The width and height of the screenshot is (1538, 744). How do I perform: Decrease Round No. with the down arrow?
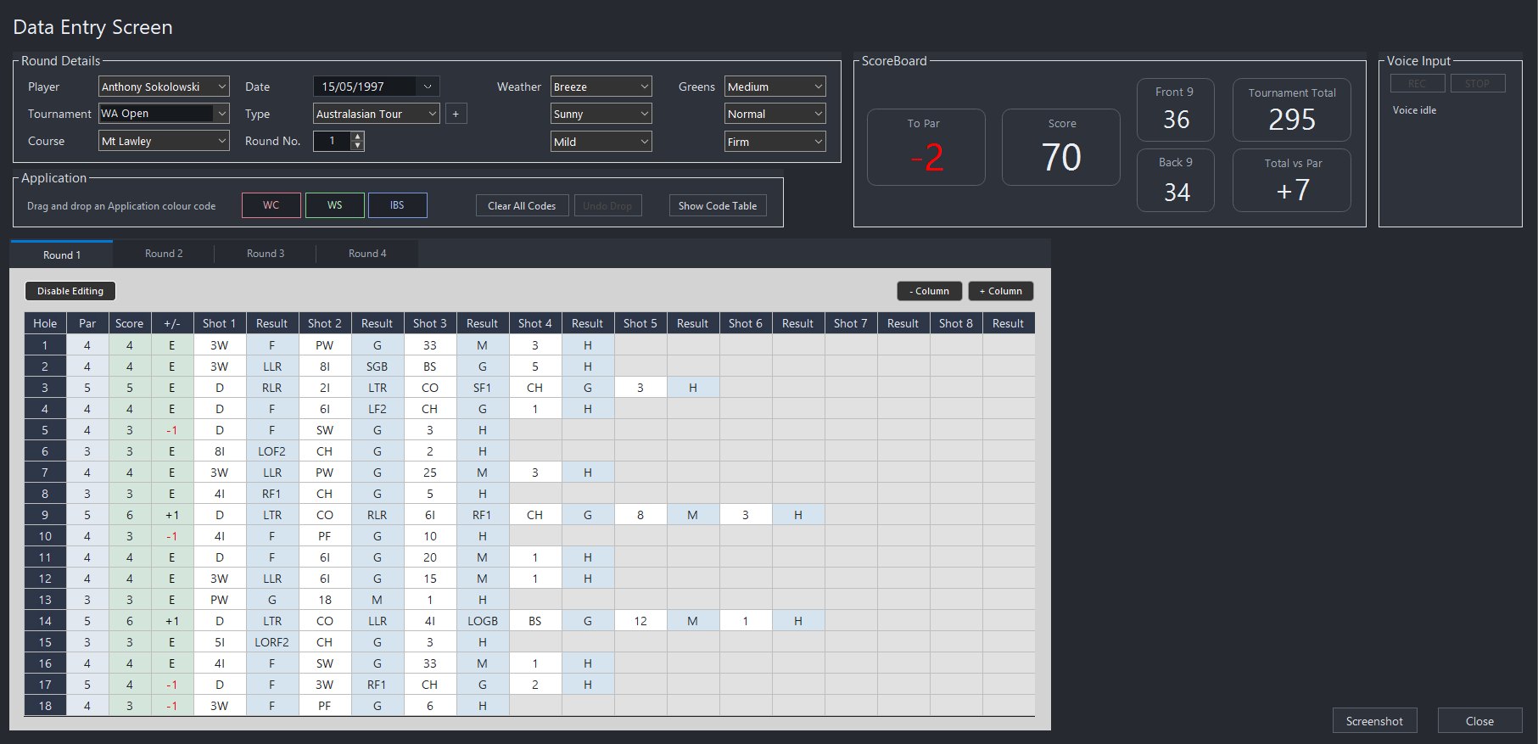pos(358,146)
